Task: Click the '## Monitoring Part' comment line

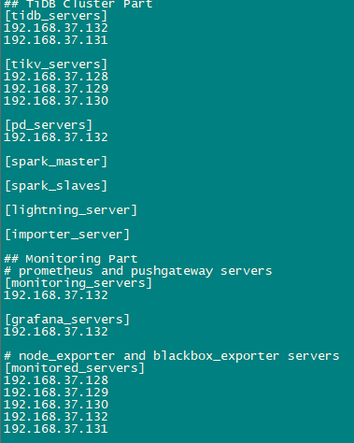Action: tap(71, 259)
